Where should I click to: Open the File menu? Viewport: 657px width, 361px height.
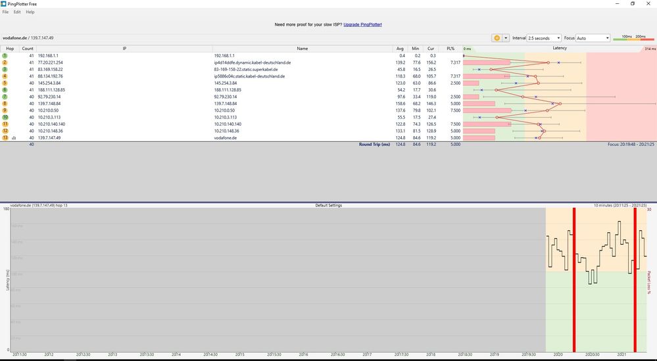tap(5, 12)
